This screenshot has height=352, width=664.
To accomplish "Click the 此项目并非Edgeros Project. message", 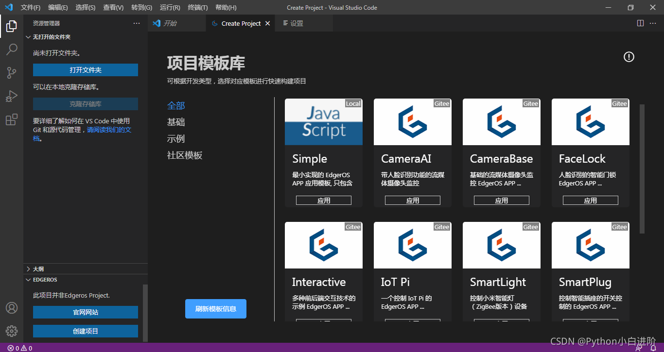I will 71,295.
